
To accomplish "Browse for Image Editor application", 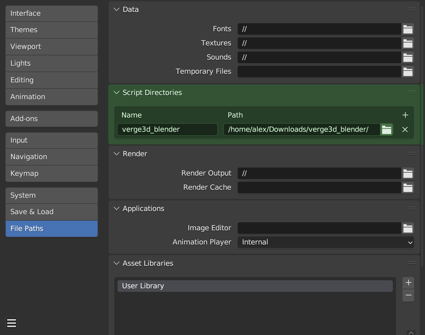I will pyautogui.click(x=408, y=228).
